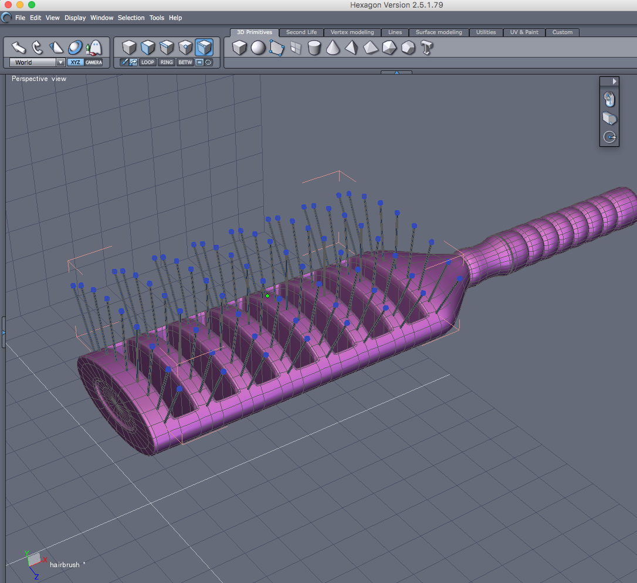The image size is (637, 583).
Task: Toggle XYZ axis mode
Action: [x=75, y=62]
